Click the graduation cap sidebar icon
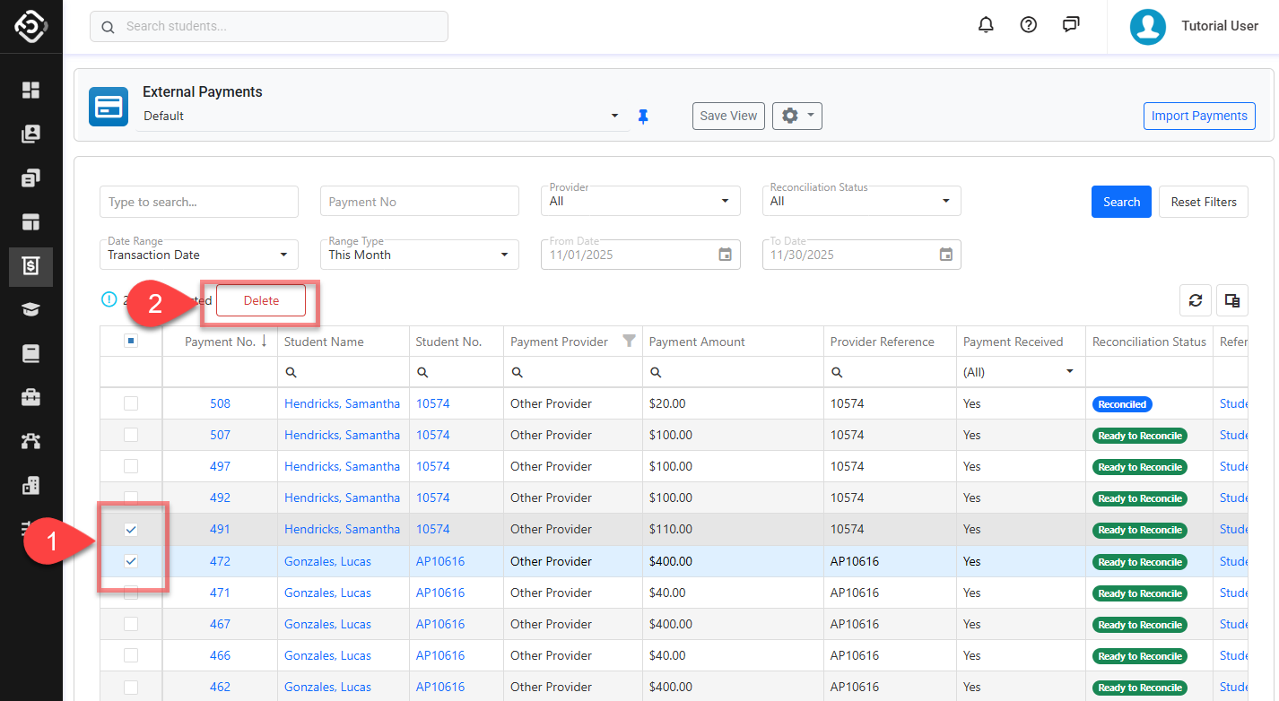Viewport: 1279px width, 701px height. click(31, 309)
